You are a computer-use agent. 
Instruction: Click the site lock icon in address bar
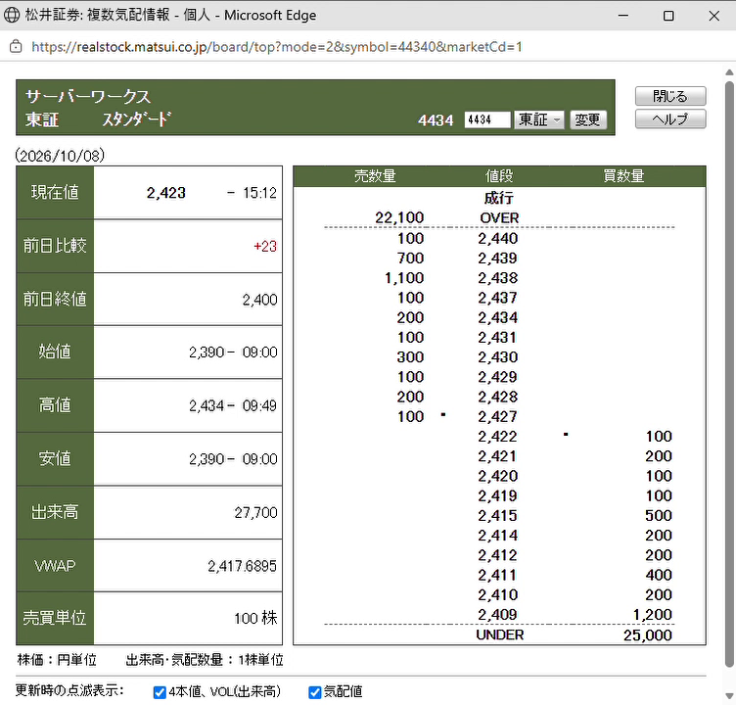[x=16, y=46]
